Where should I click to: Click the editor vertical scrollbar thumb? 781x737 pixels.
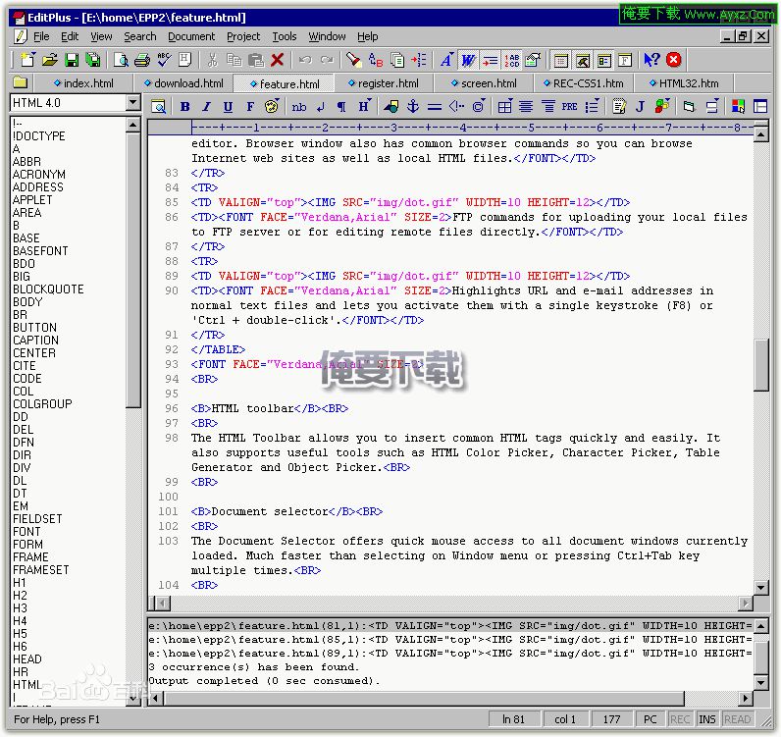[x=761, y=363]
